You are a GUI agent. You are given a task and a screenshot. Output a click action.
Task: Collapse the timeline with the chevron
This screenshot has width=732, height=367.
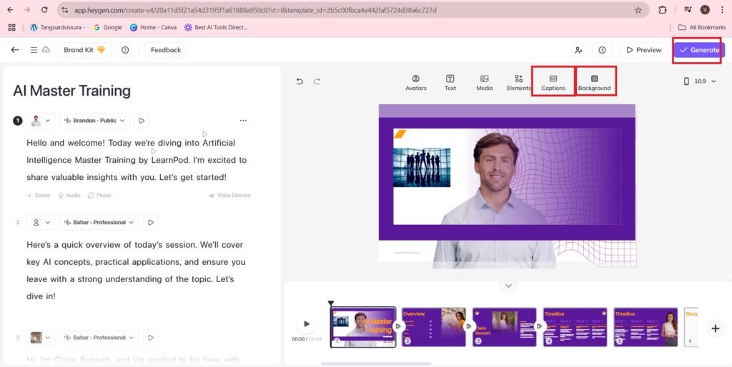click(x=508, y=286)
